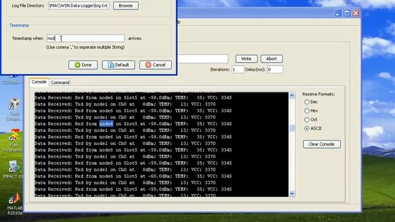
Task: Select the Dec receive format
Action: [307, 102]
